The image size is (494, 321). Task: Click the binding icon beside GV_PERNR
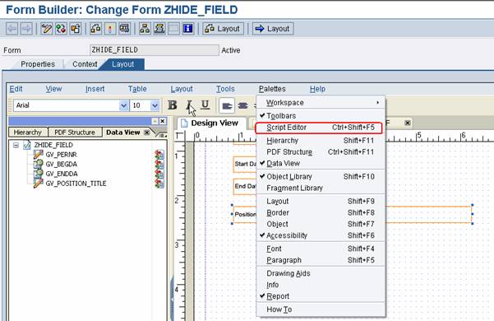click(x=159, y=155)
